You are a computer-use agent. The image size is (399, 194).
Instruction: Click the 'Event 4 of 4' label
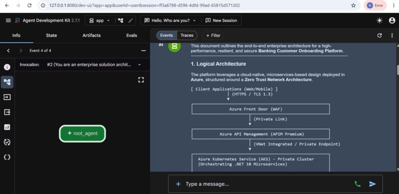pos(40,51)
